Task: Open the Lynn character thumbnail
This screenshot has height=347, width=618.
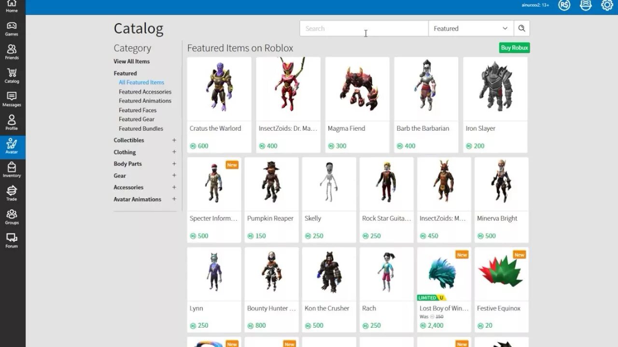Action: coord(214,274)
